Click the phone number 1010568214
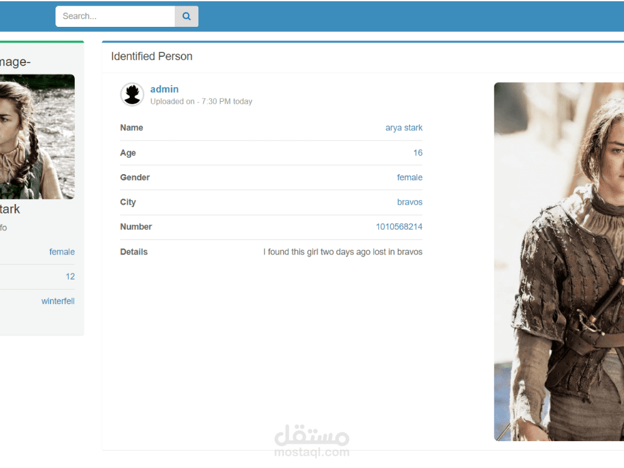Viewport: 624px width, 468px height. click(399, 227)
